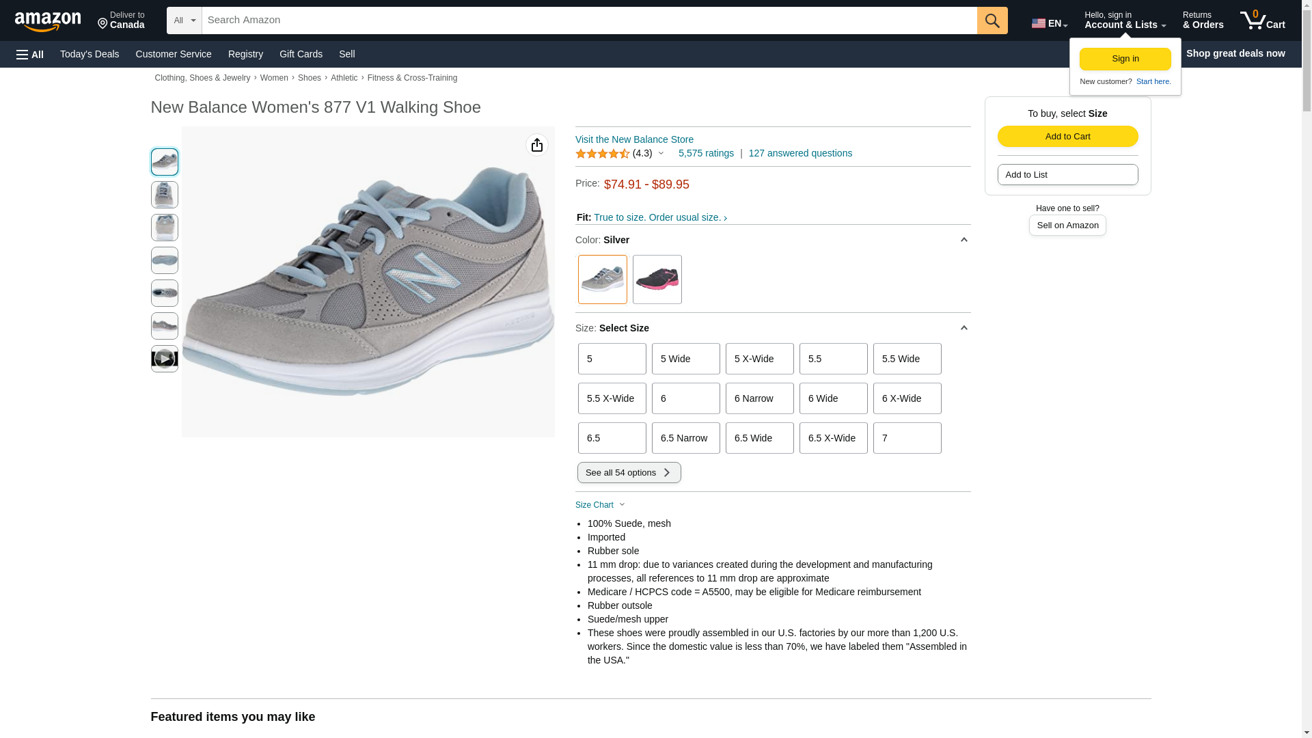Pick size 7
Image resolution: width=1312 pixels, height=738 pixels.
[907, 438]
